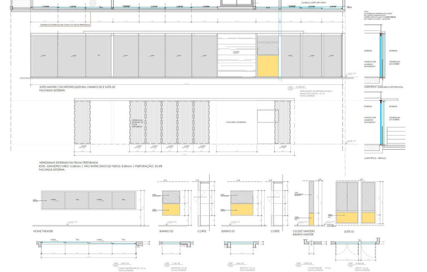Image resolution: width=427 pixels, height=272 pixels.
Task: Select the HOME THEATER title label
Action: click(43, 231)
